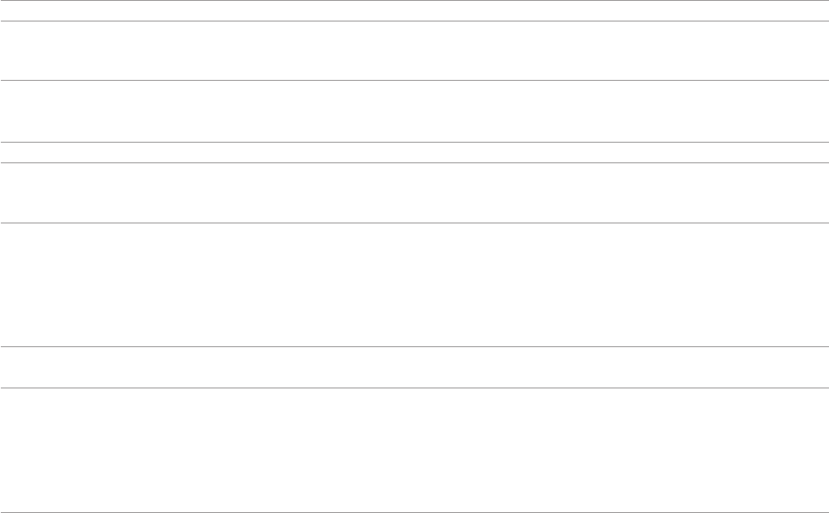Image resolution: width=829 pixels, height=513 pixels.
Task: Click the fifth horizontal divider line from top
Action: point(414,162)
